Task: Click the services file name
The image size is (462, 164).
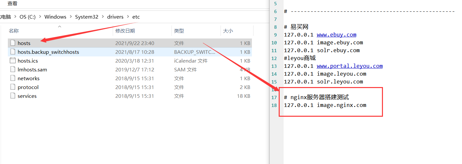Action: tap(27, 96)
